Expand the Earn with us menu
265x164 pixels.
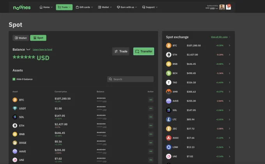point(127,7)
